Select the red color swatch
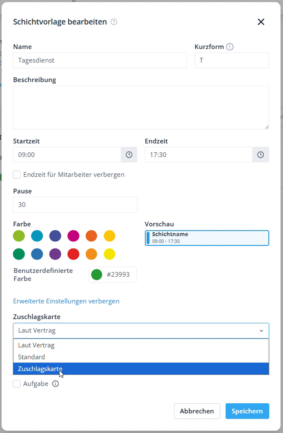 73,254
